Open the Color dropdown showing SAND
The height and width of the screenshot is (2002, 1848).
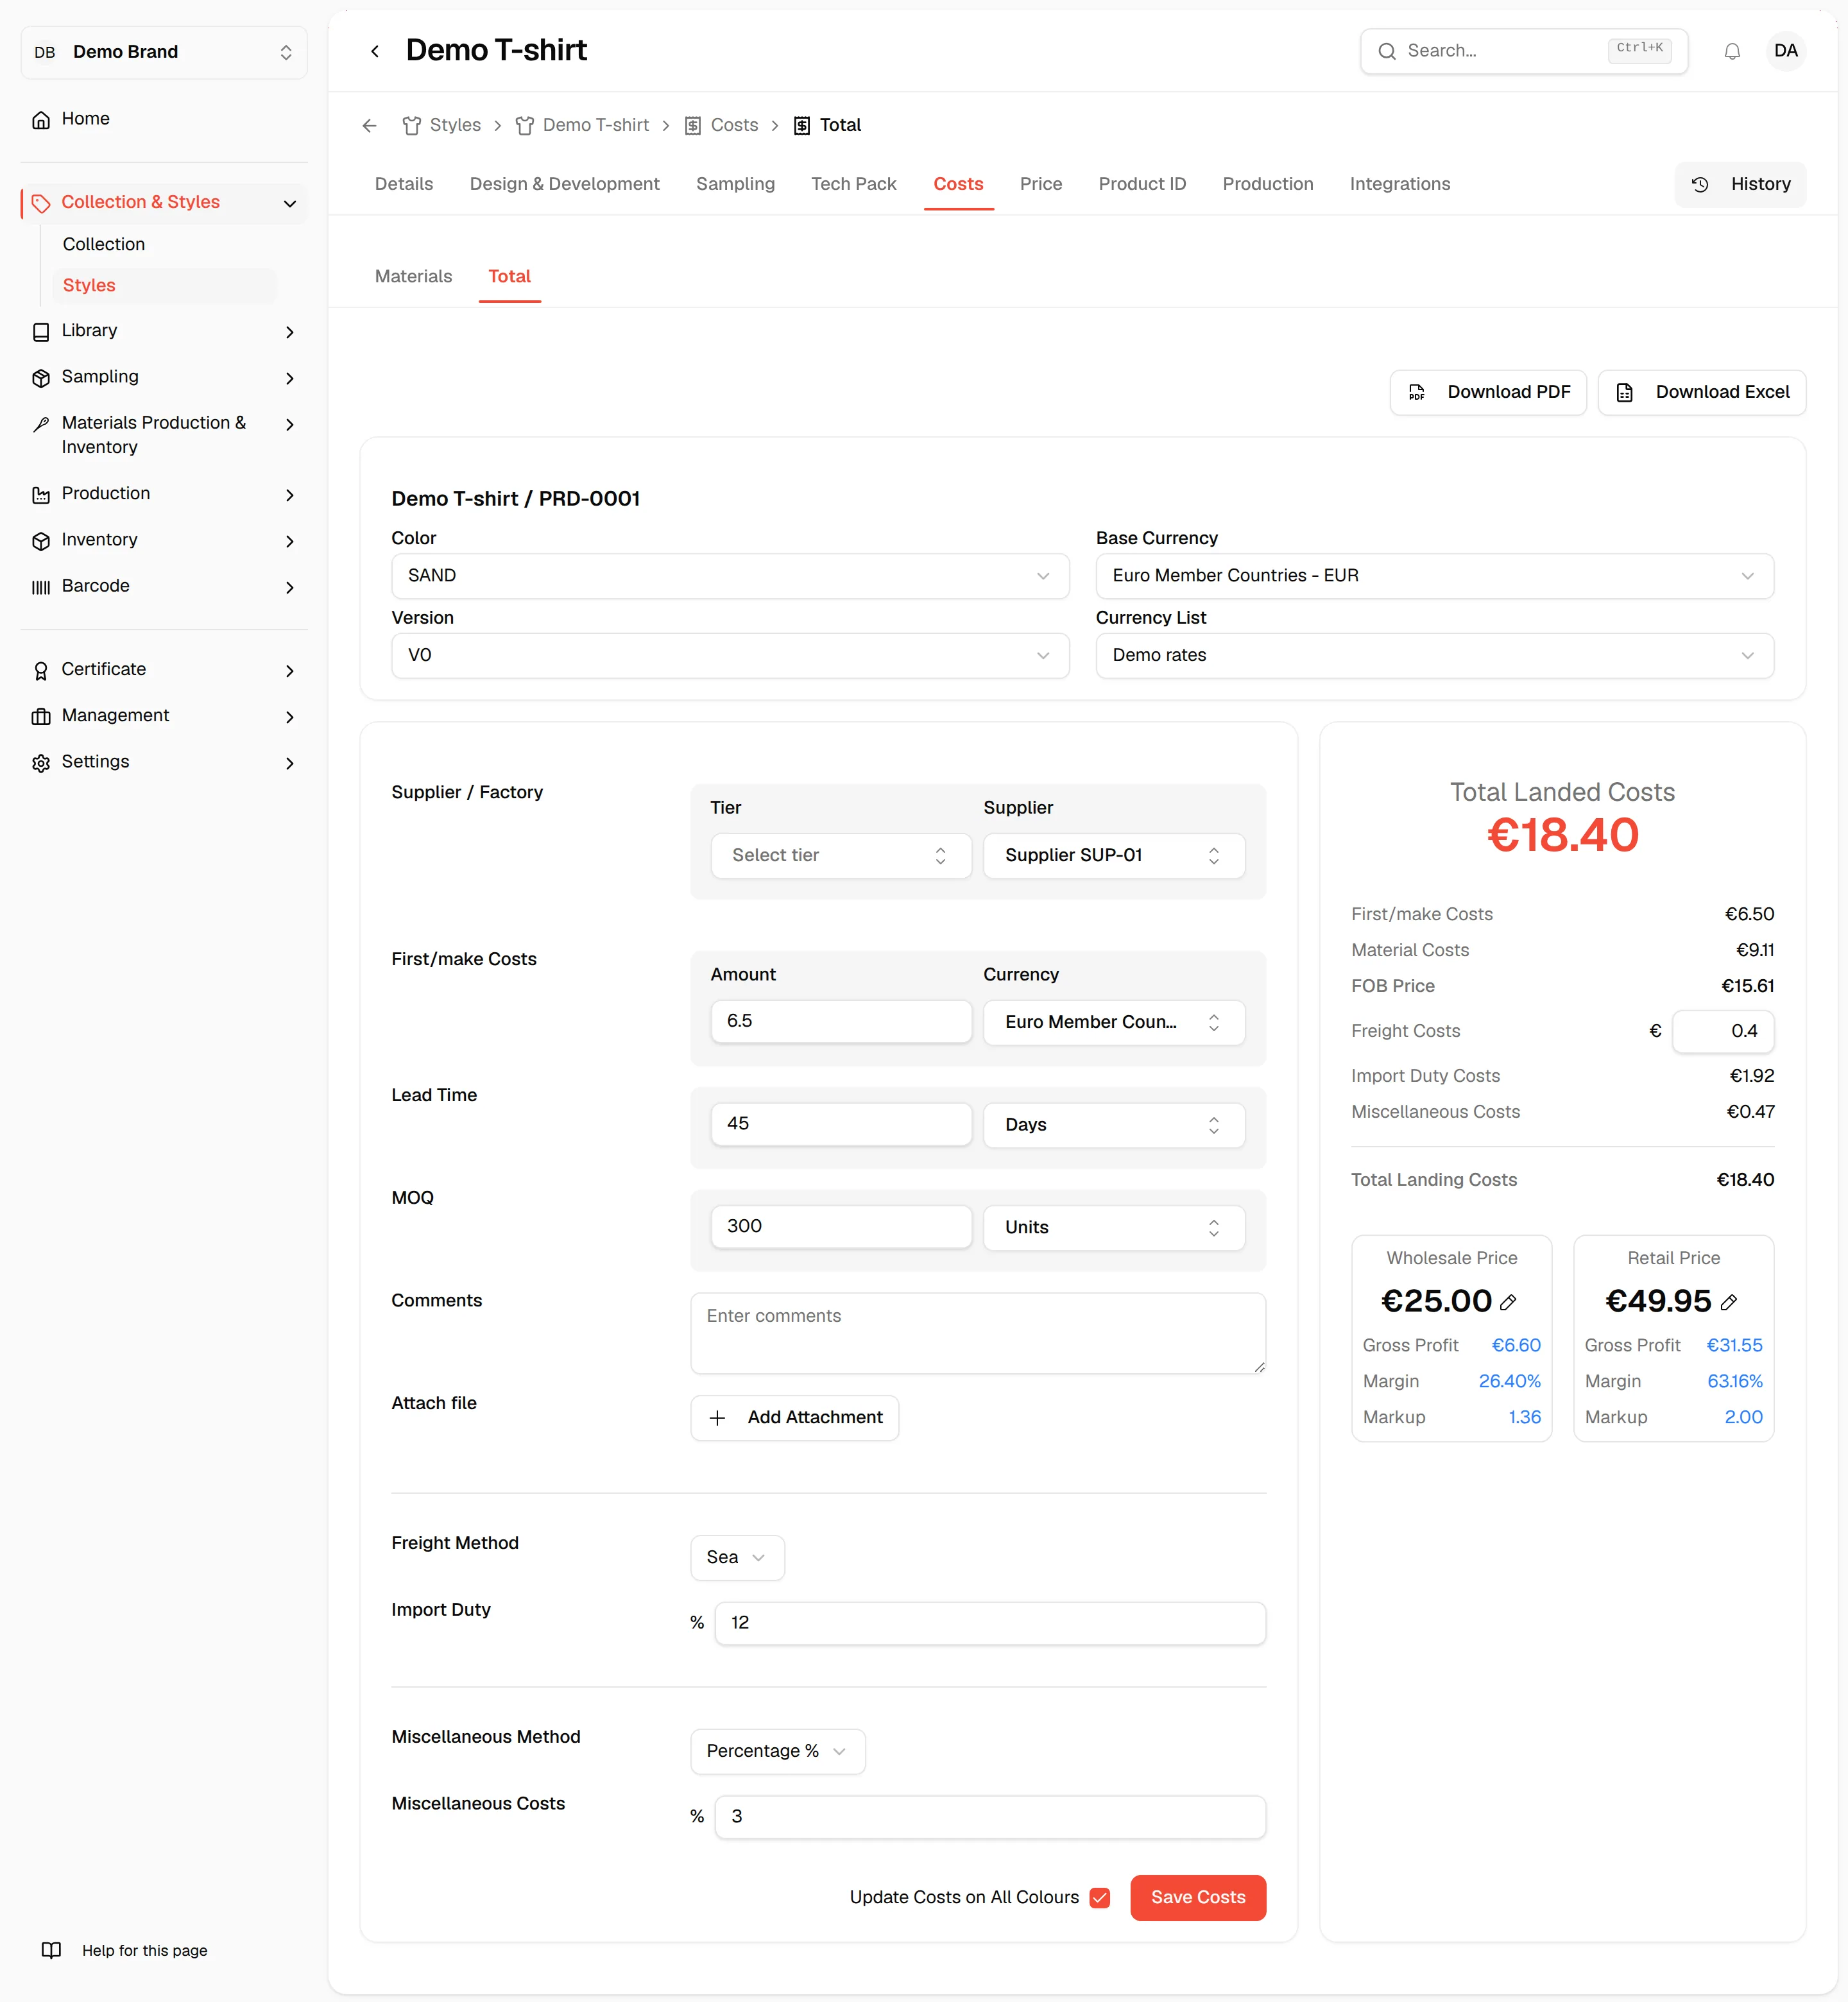(730, 576)
